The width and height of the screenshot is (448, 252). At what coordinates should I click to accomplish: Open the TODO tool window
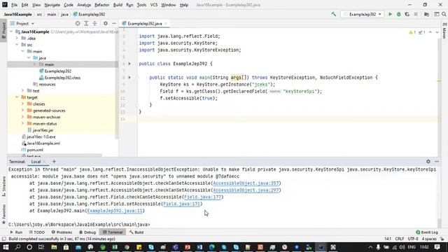37,232
